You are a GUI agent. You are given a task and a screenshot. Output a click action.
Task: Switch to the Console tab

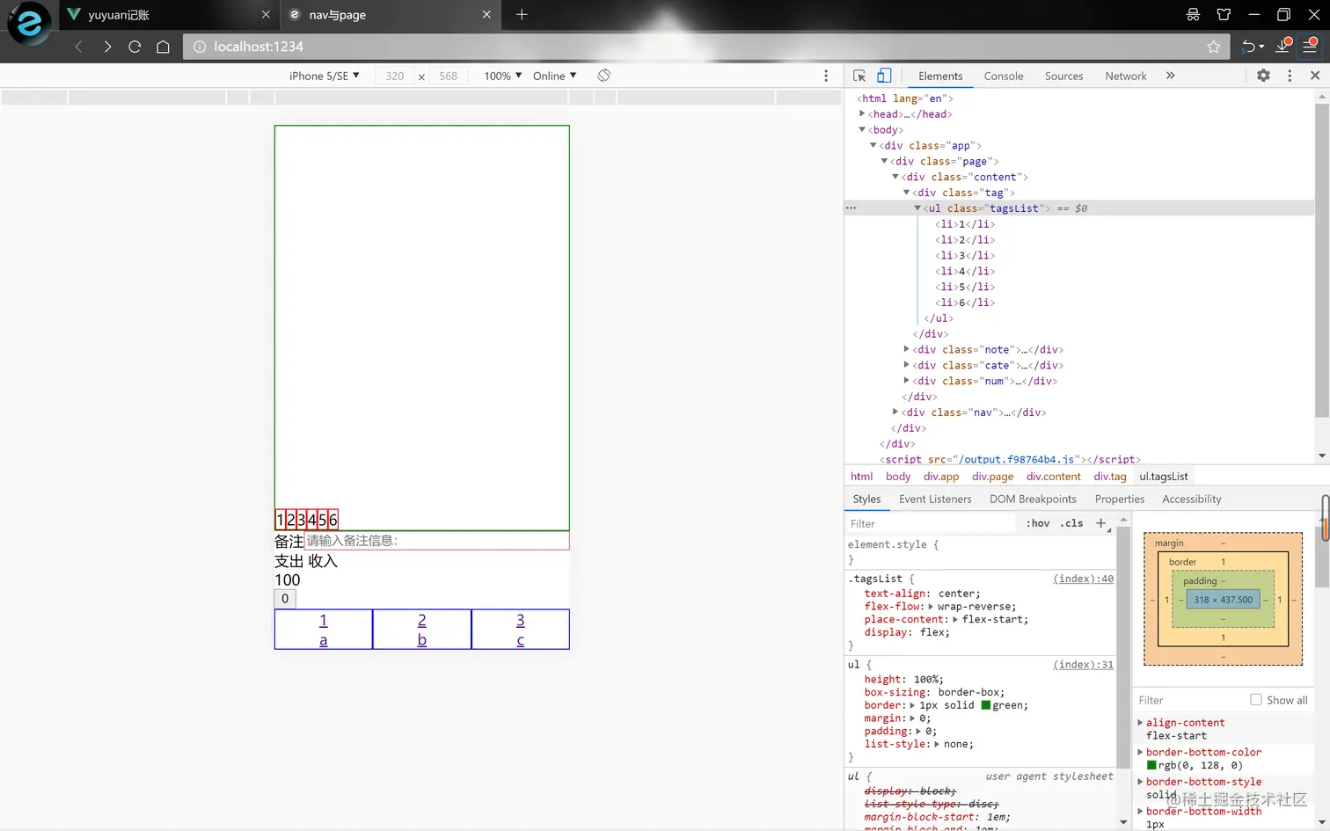pyautogui.click(x=1003, y=77)
